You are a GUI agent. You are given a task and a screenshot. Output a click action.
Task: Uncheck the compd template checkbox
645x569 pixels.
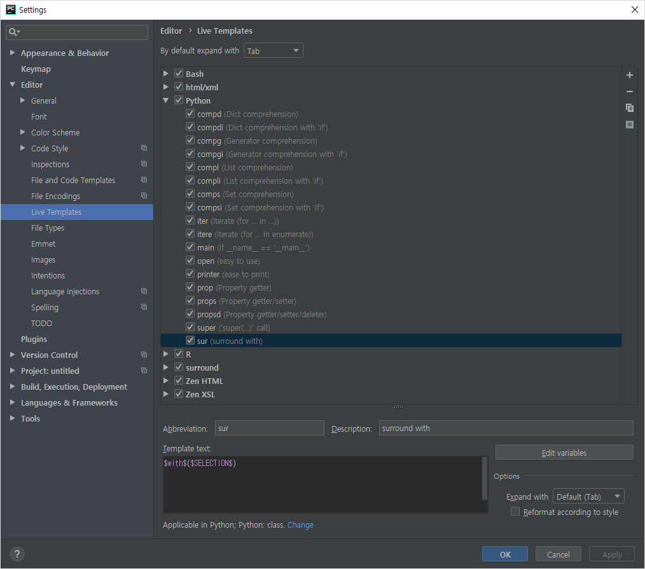tap(190, 114)
